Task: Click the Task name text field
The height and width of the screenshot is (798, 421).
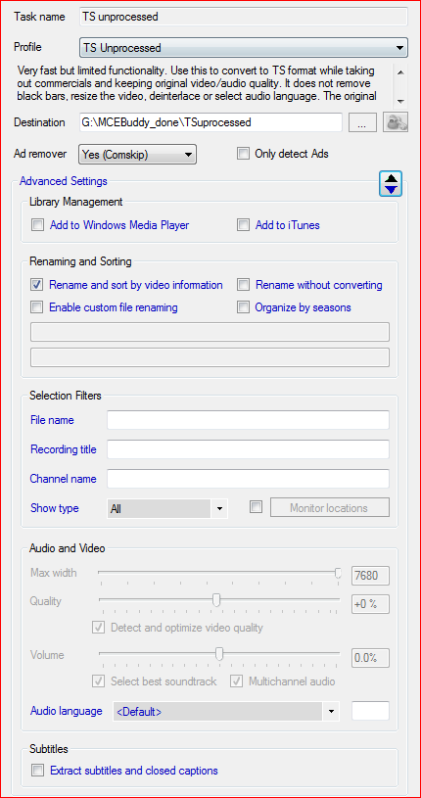Action: (x=244, y=17)
